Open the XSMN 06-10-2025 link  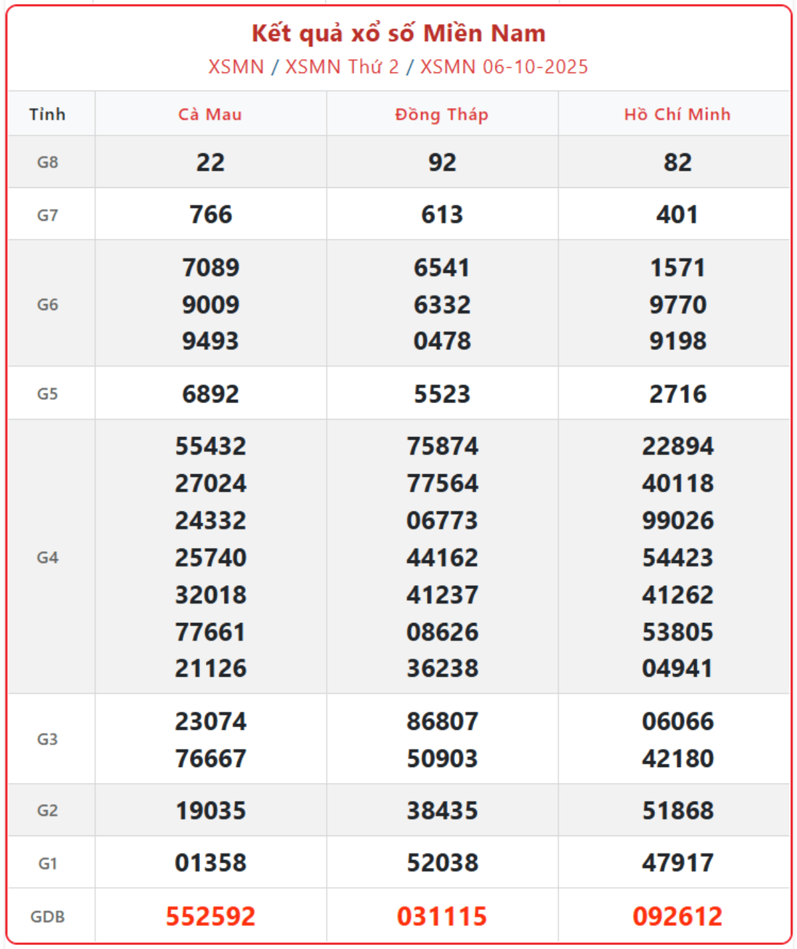coord(504,67)
